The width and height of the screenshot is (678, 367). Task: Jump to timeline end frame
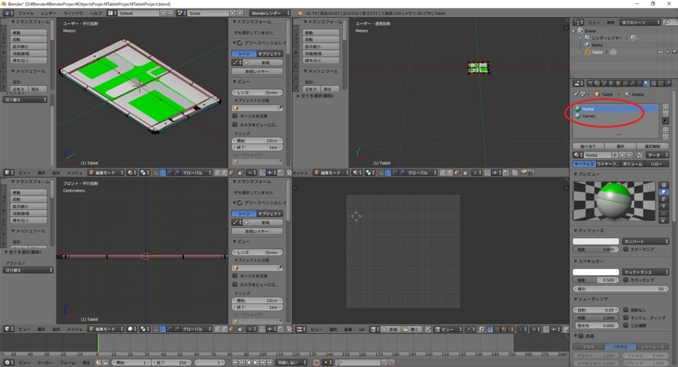click(269, 362)
